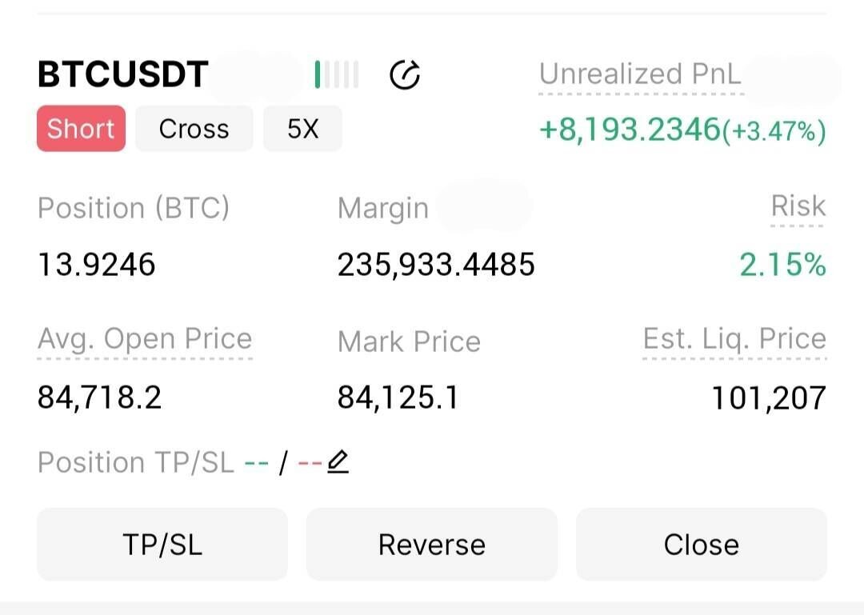Close the BTCUSDT position
The height and width of the screenshot is (615, 864).
point(701,545)
